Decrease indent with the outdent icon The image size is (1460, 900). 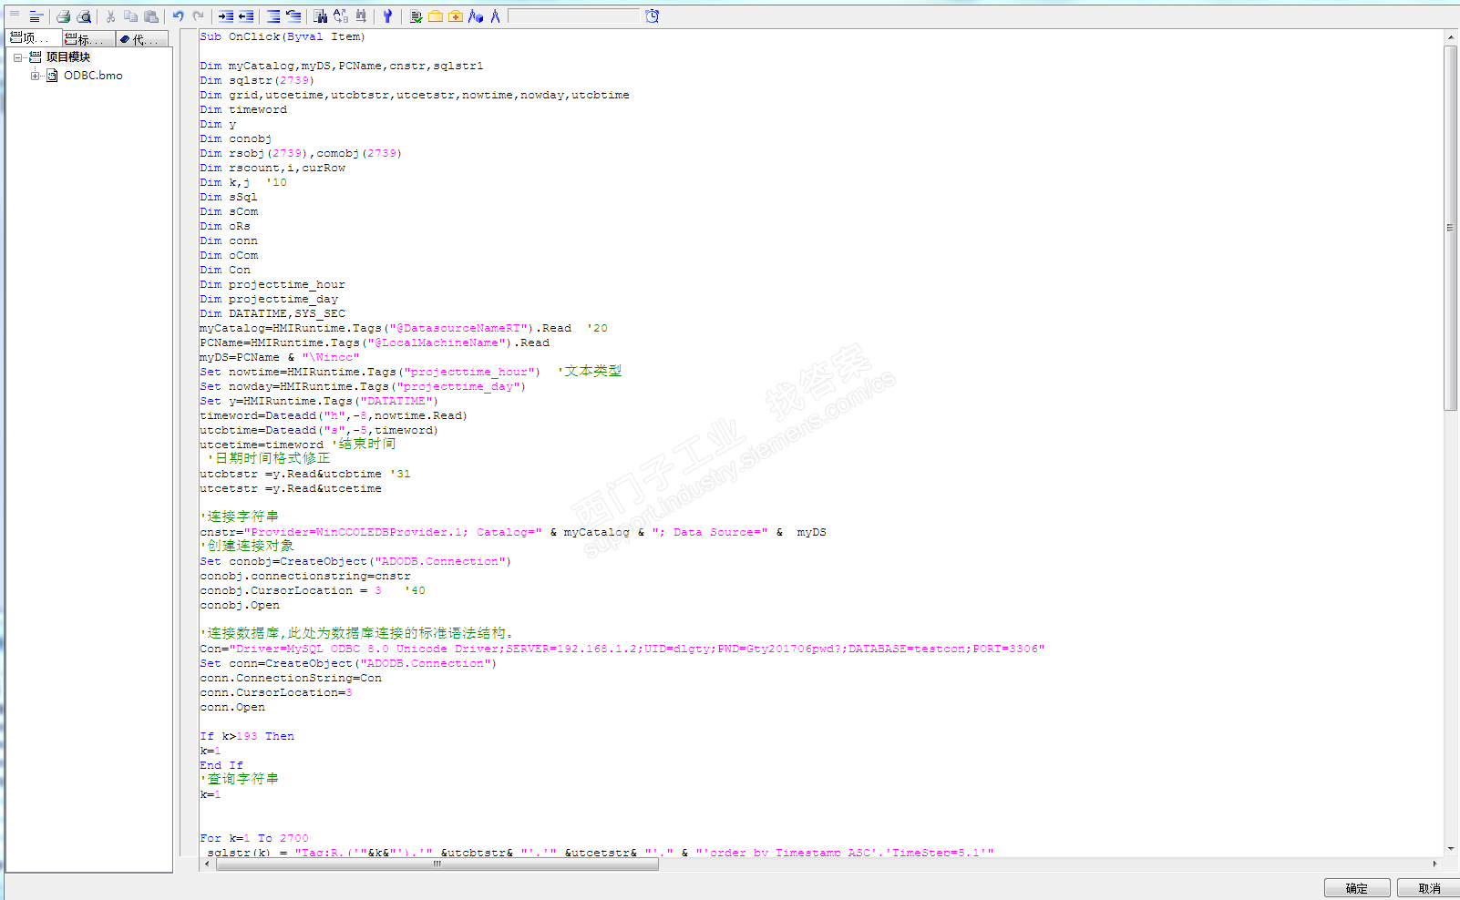(246, 16)
